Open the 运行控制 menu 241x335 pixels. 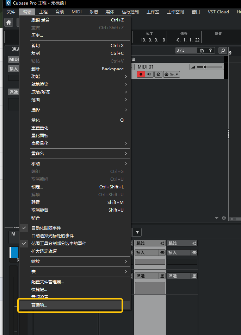coord(130,12)
